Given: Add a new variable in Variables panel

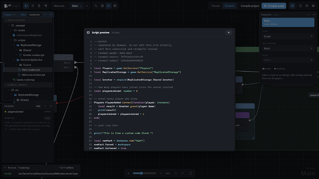Looking at the screenshot, I should click(x=38, y=106).
